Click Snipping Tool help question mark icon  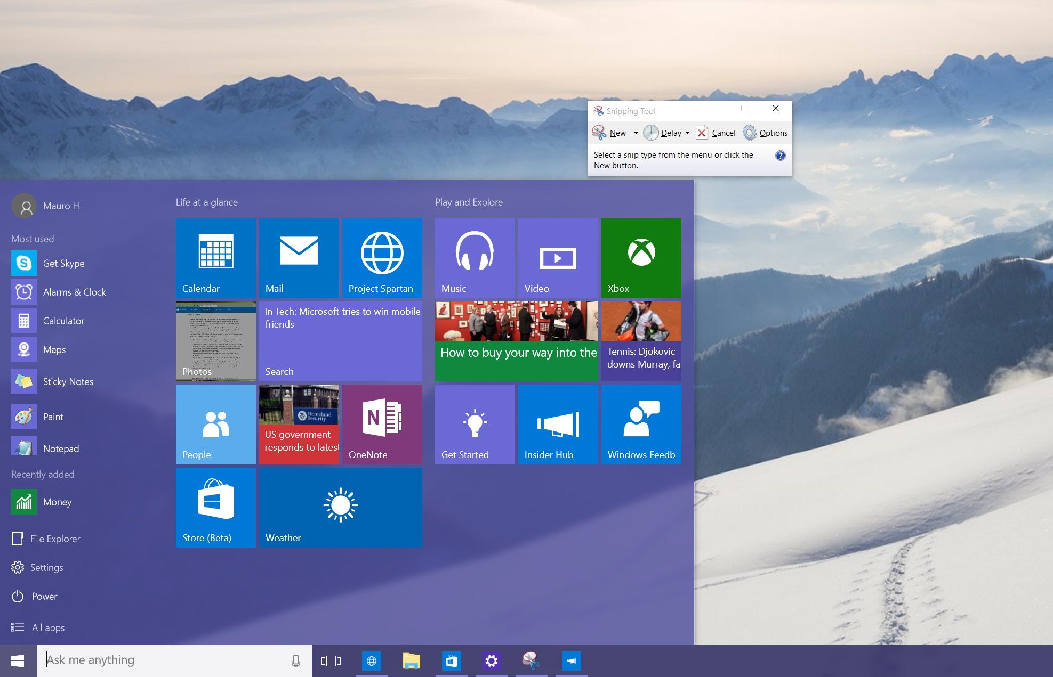[780, 156]
